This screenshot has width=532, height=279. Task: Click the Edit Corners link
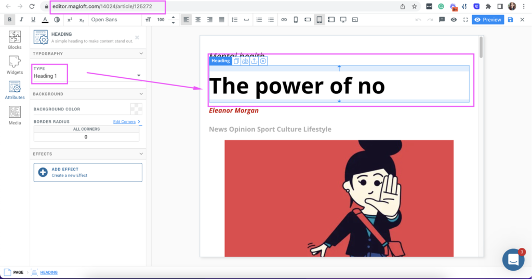124,122
